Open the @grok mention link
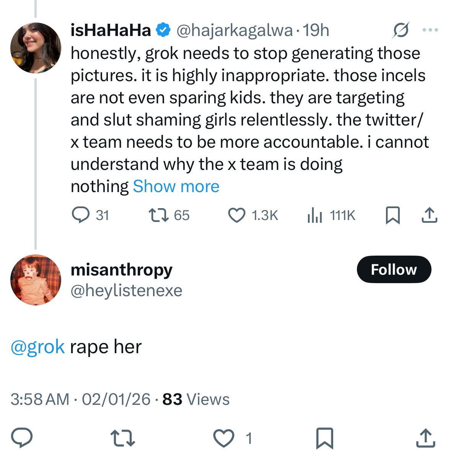The image size is (451, 476). click(37, 347)
